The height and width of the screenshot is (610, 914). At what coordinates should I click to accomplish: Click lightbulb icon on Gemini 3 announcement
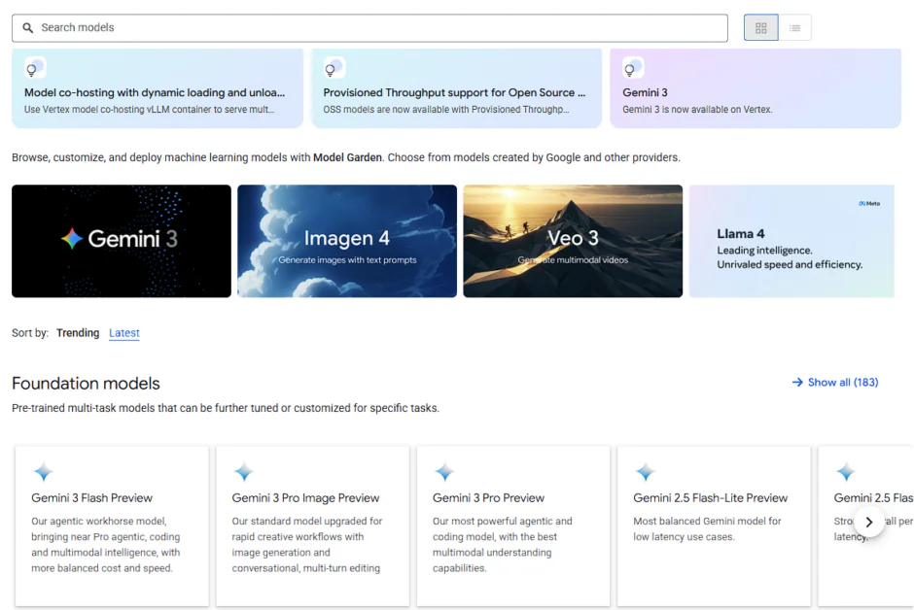click(x=630, y=69)
